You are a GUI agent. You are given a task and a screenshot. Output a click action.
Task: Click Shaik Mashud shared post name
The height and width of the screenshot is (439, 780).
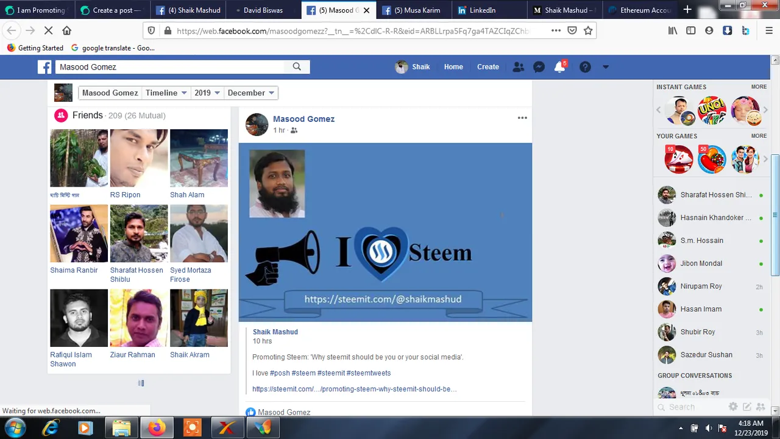pos(275,332)
